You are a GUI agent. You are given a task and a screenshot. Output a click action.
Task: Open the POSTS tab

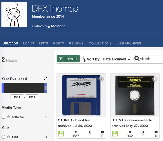point(59,43)
